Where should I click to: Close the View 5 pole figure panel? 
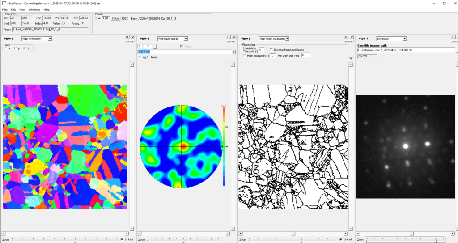click(x=234, y=37)
